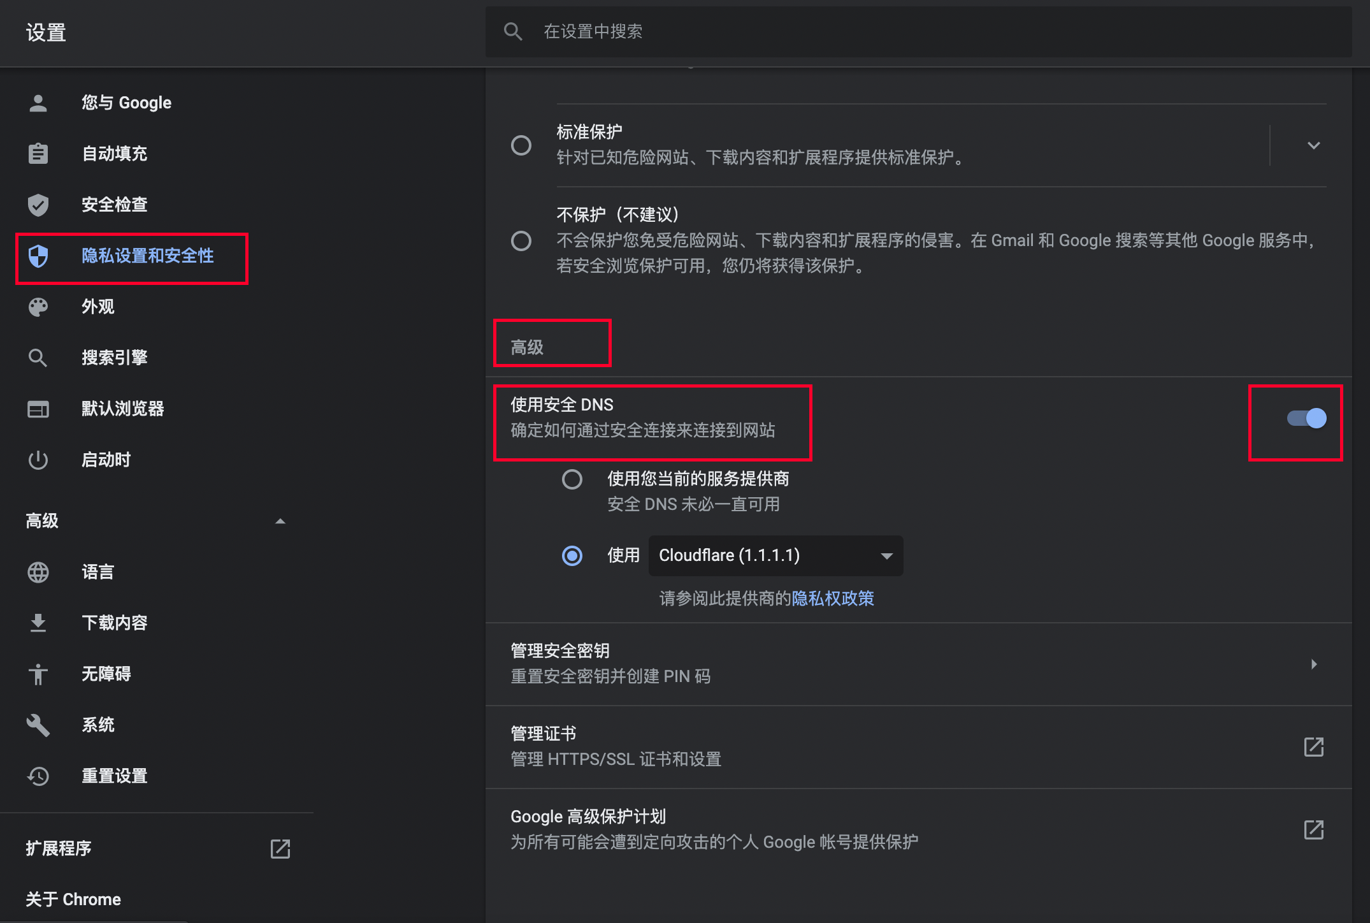Click the Google 高级保护计划 row
Screen dimensions: 1370x923
pyautogui.click(x=918, y=829)
